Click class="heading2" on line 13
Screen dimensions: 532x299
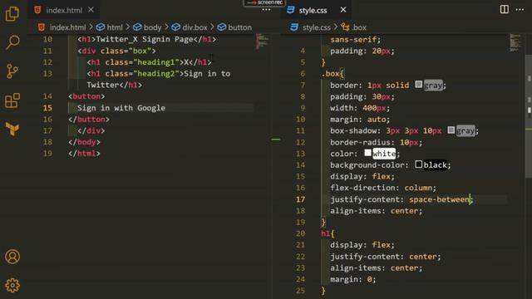[x=142, y=74]
